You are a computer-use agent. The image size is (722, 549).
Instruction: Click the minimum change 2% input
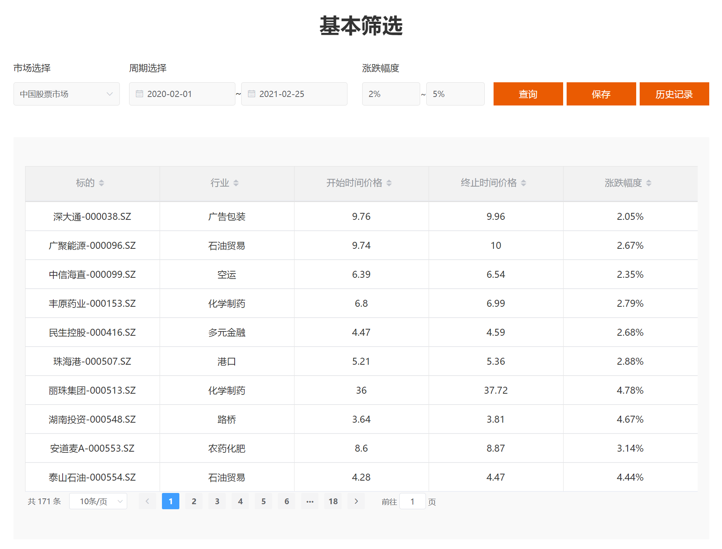pyautogui.click(x=391, y=94)
